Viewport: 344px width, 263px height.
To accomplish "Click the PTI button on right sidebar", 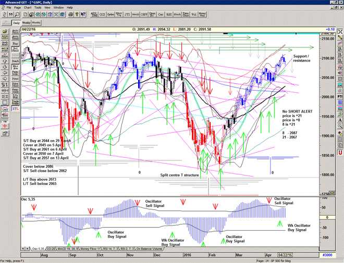I will 339,96.
